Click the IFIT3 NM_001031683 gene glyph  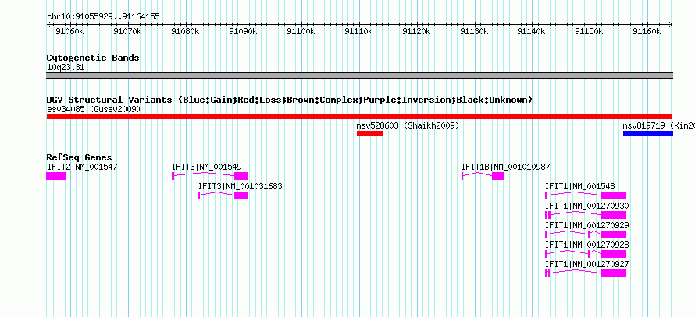223,195
